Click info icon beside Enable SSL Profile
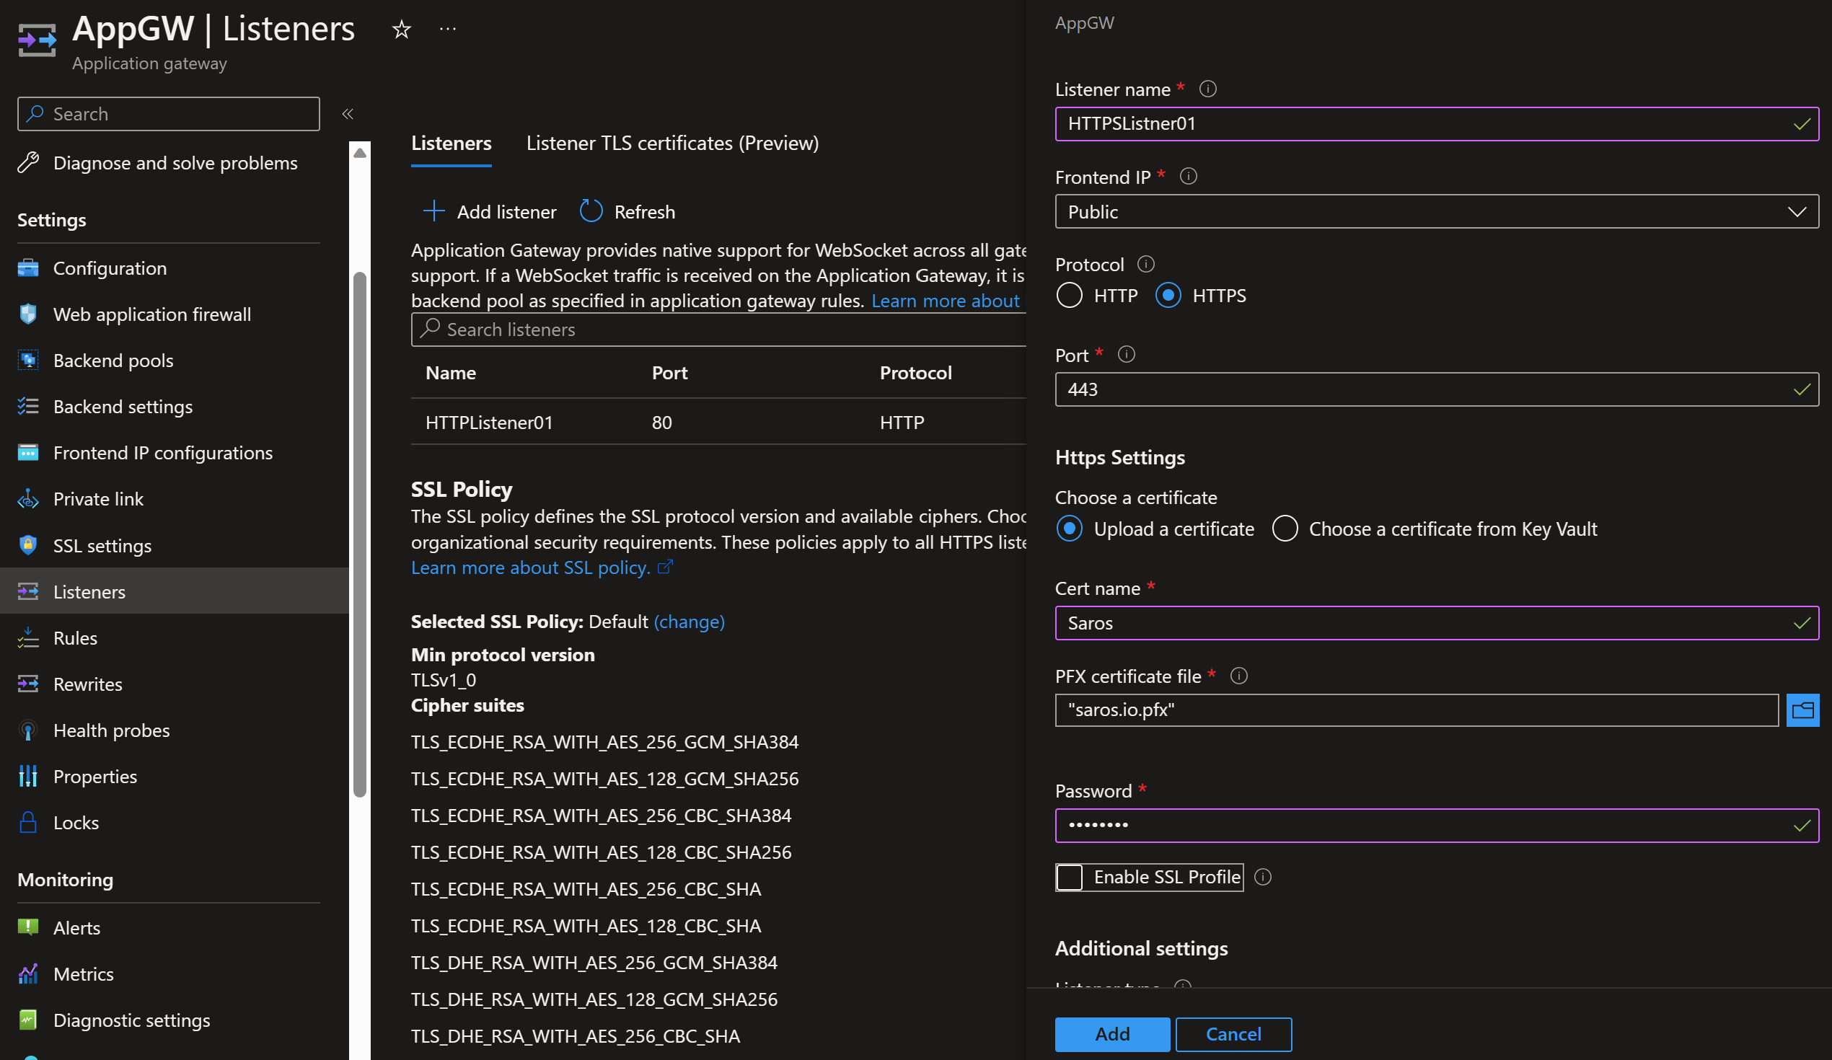The width and height of the screenshot is (1832, 1060). pyautogui.click(x=1263, y=877)
